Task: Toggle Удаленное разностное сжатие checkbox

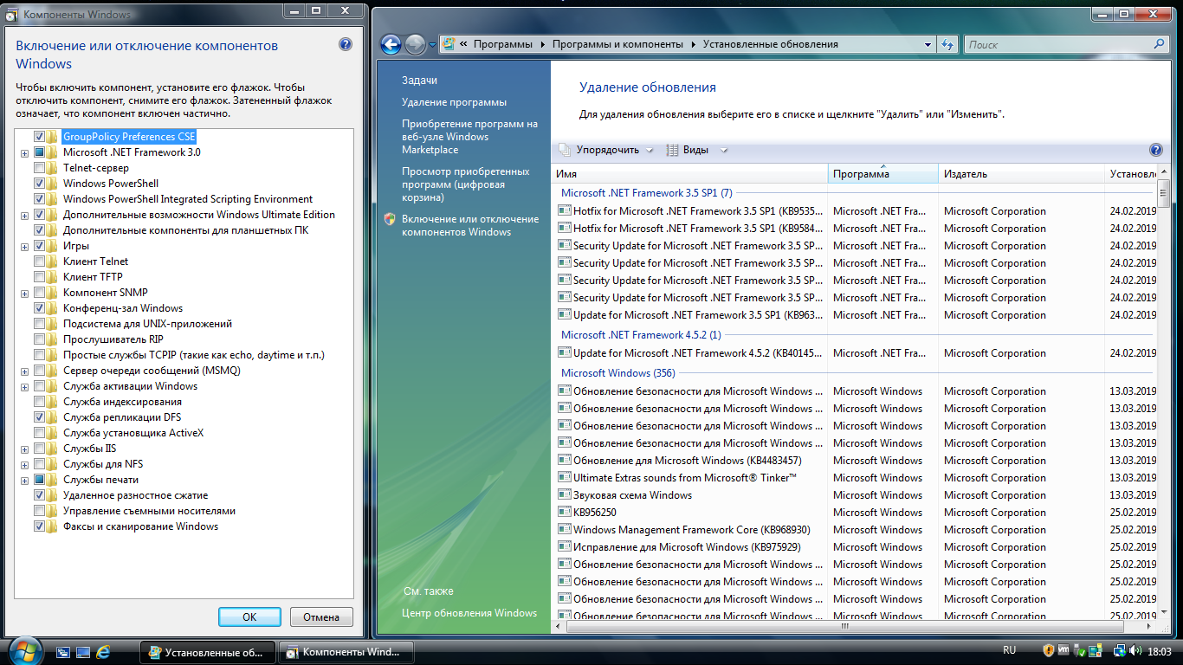Action: click(x=40, y=495)
